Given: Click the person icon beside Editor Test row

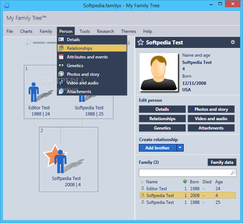Looking at the screenshot, I should click(x=143, y=188).
